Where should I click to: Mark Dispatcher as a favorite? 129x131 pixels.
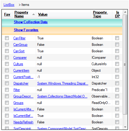click(x=7, y=83)
